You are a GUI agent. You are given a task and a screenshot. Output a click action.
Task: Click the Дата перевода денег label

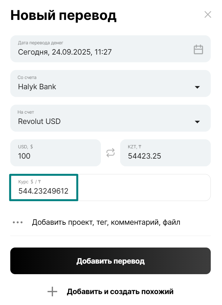click(x=40, y=43)
